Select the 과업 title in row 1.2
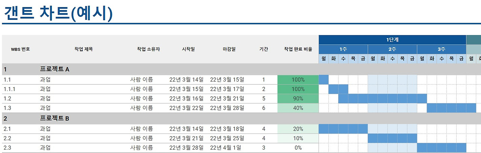The height and width of the screenshot is (153, 481). 45,98
